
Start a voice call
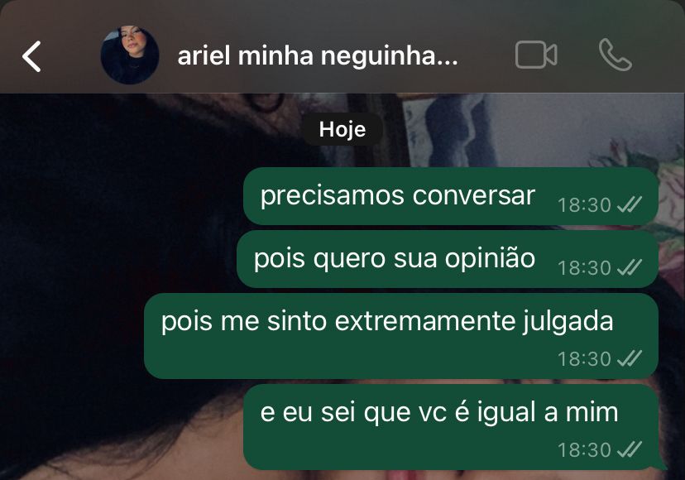[616, 55]
